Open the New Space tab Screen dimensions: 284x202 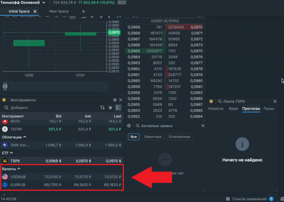[x=59, y=11]
